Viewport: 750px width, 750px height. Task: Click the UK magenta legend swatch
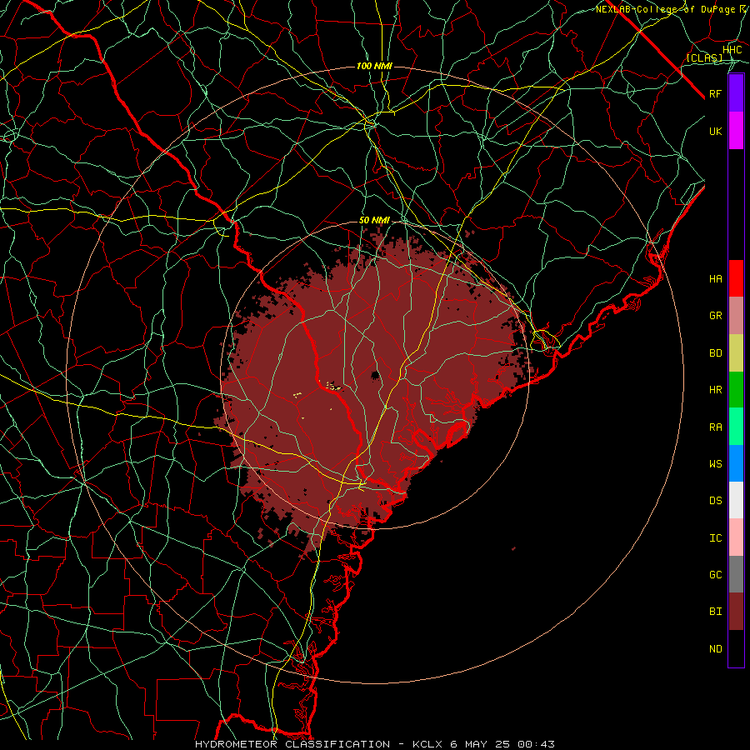pyautogui.click(x=736, y=131)
